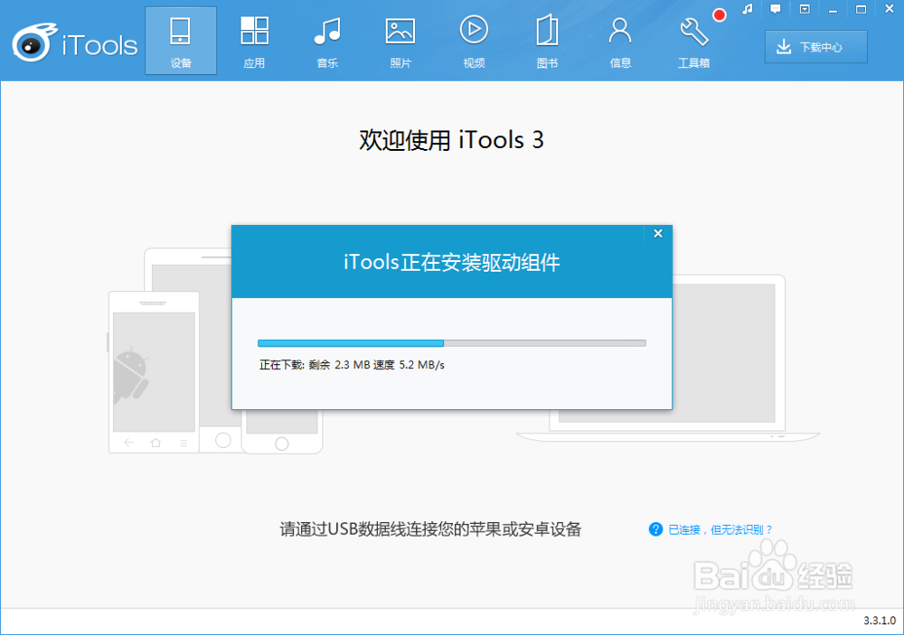Click the 下载中心 download center button
This screenshot has width=904, height=635.
click(815, 47)
